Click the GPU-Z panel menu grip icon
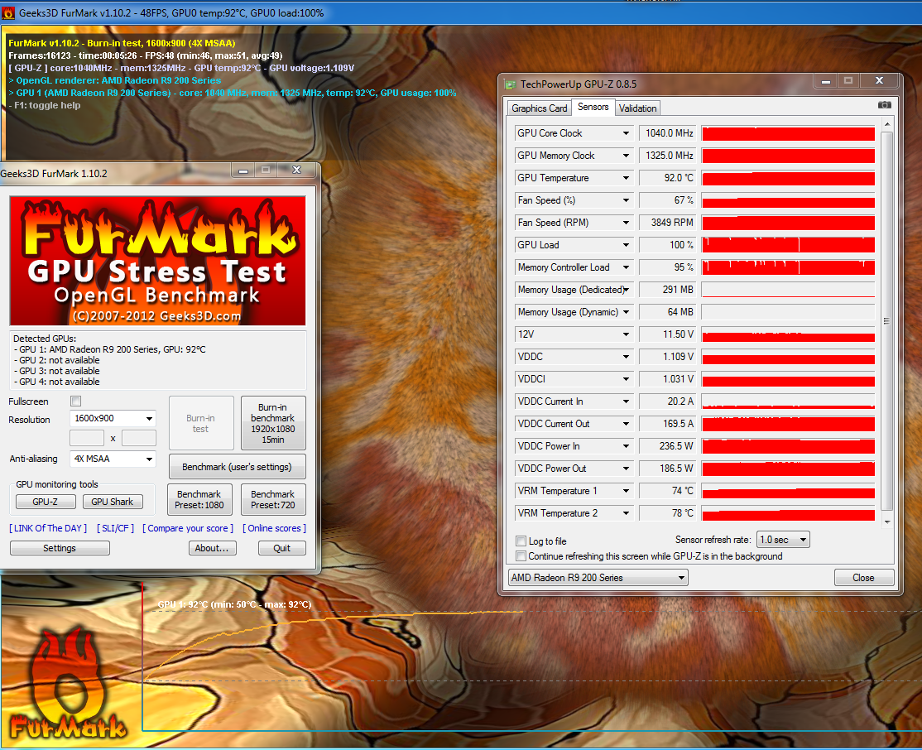Screen dimensions: 922x750 (886, 321)
